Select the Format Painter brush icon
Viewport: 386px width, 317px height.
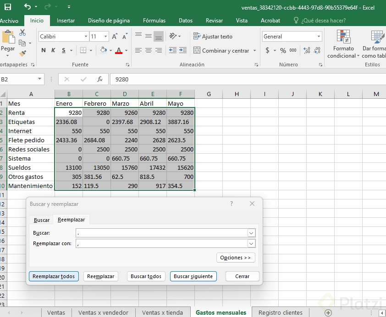[22, 54]
